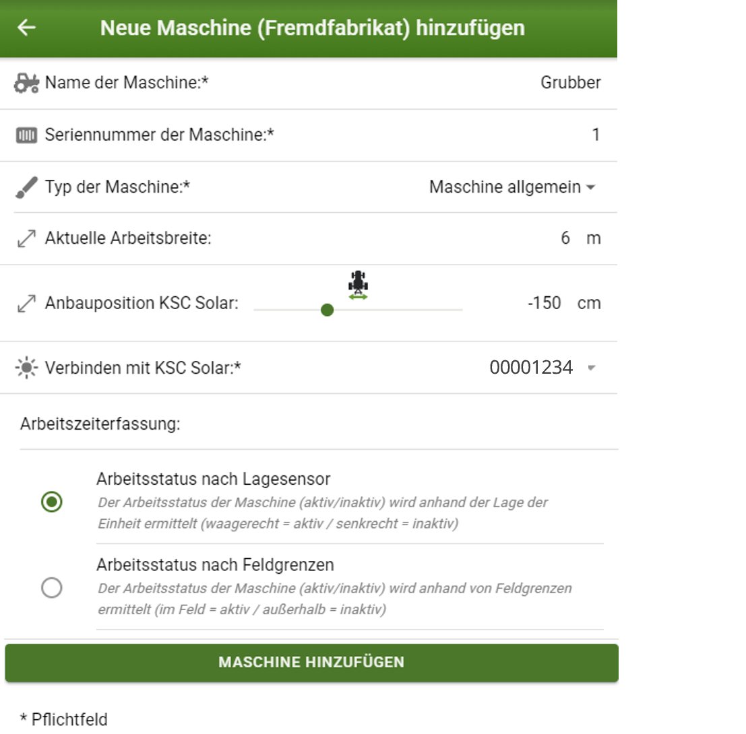Click the tractor position icon above slider
Viewport: 746px width, 734px height.
tap(358, 284)
